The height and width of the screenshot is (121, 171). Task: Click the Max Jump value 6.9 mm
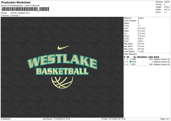[x=141, y=49]
